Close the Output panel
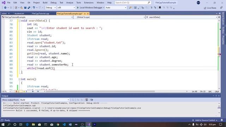This screenshot has width=226, height=127. (x=219, y=96)
